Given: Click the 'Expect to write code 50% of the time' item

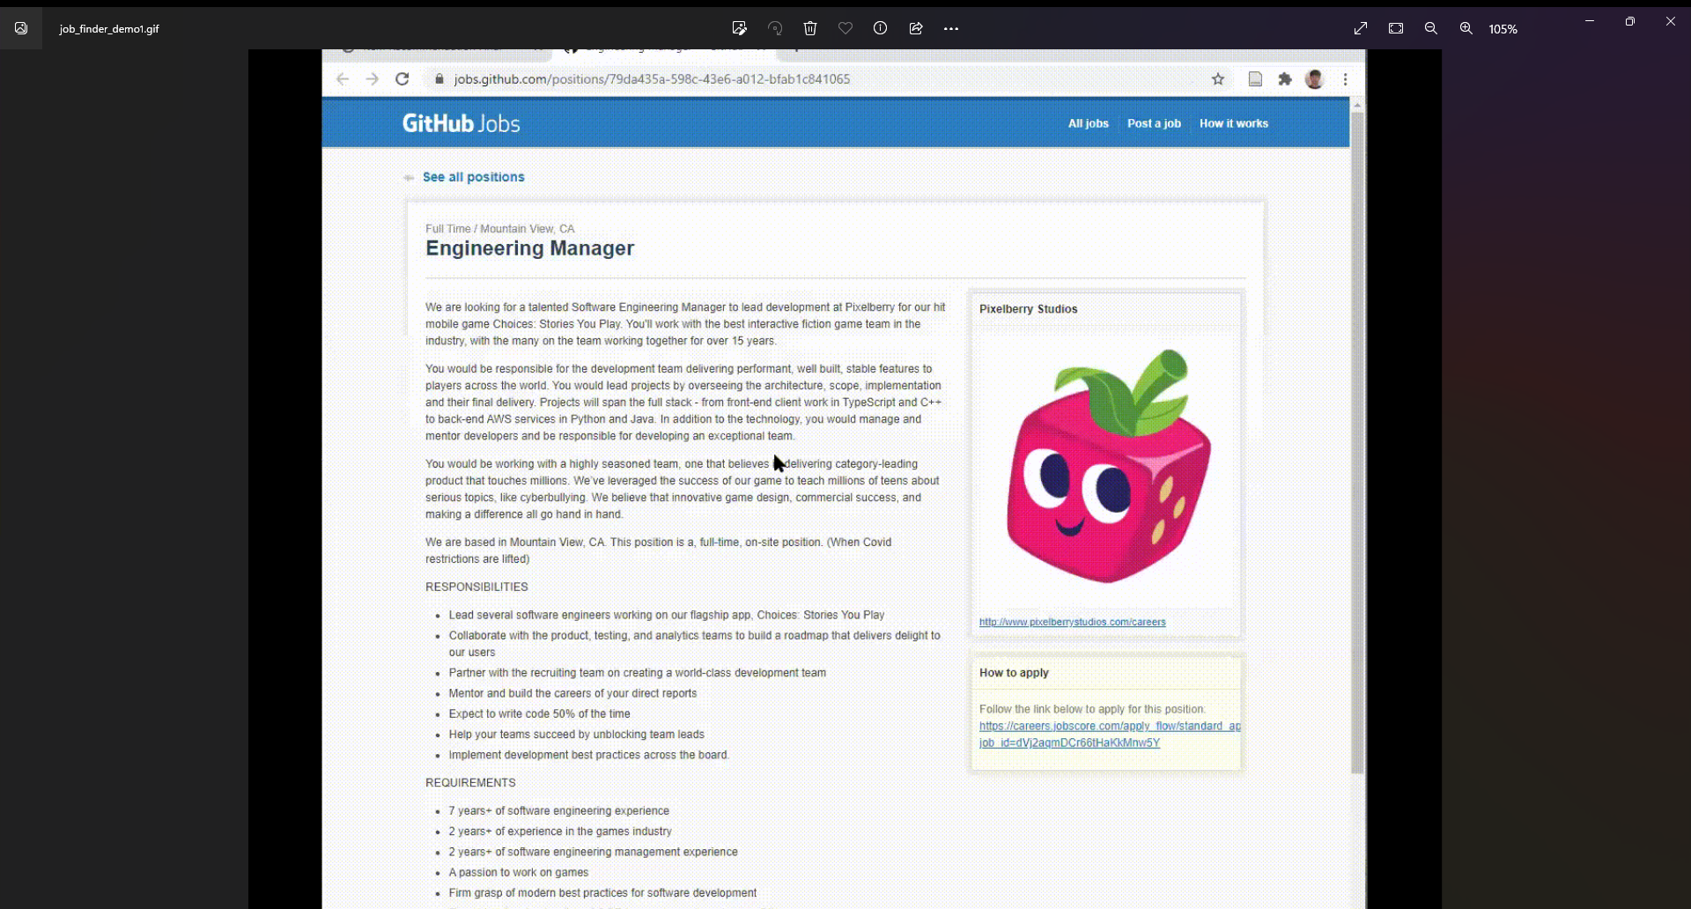Looking at the screenshot, I should [x=540, y=714].
